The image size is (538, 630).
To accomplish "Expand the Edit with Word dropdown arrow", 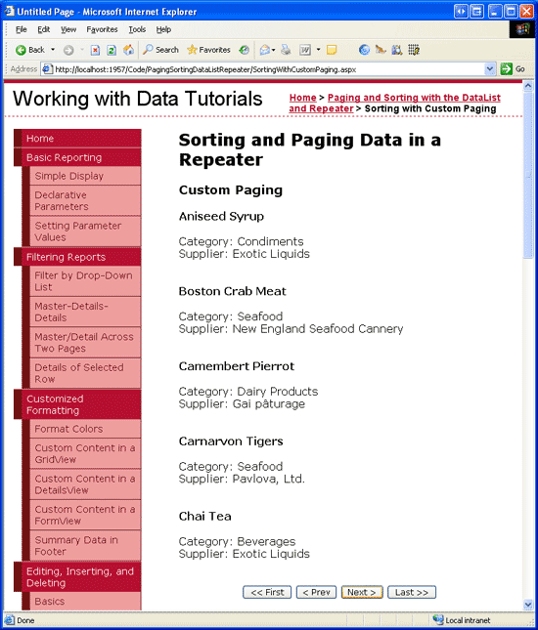I will click(318, 50).
